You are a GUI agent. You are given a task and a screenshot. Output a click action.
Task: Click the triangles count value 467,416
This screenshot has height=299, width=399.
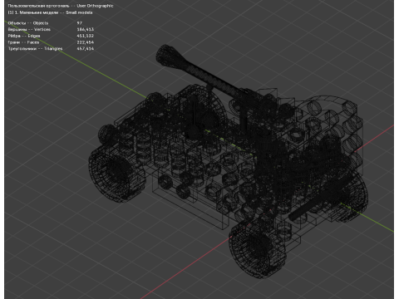(x=86, y=49)
